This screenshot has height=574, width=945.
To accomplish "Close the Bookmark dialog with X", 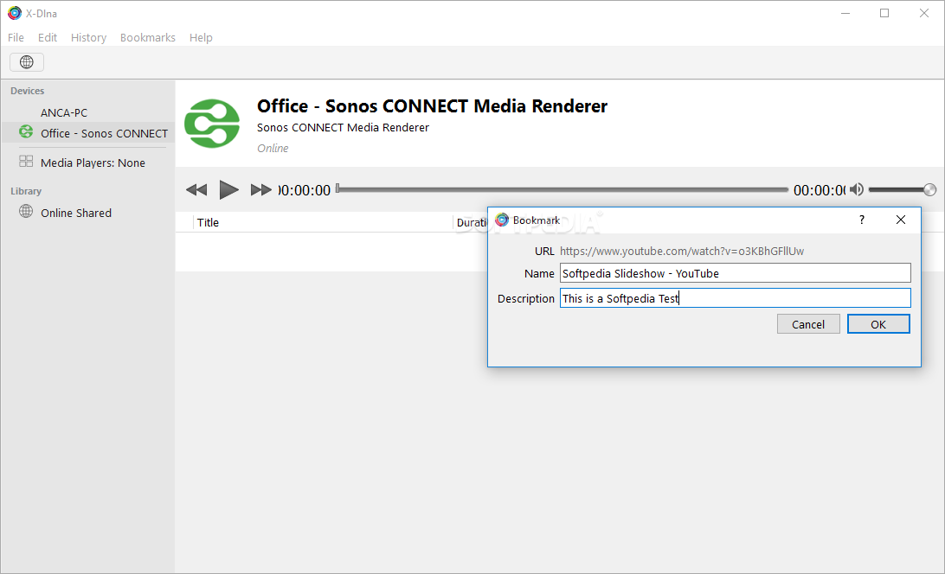I will click(x=900, y=220).
